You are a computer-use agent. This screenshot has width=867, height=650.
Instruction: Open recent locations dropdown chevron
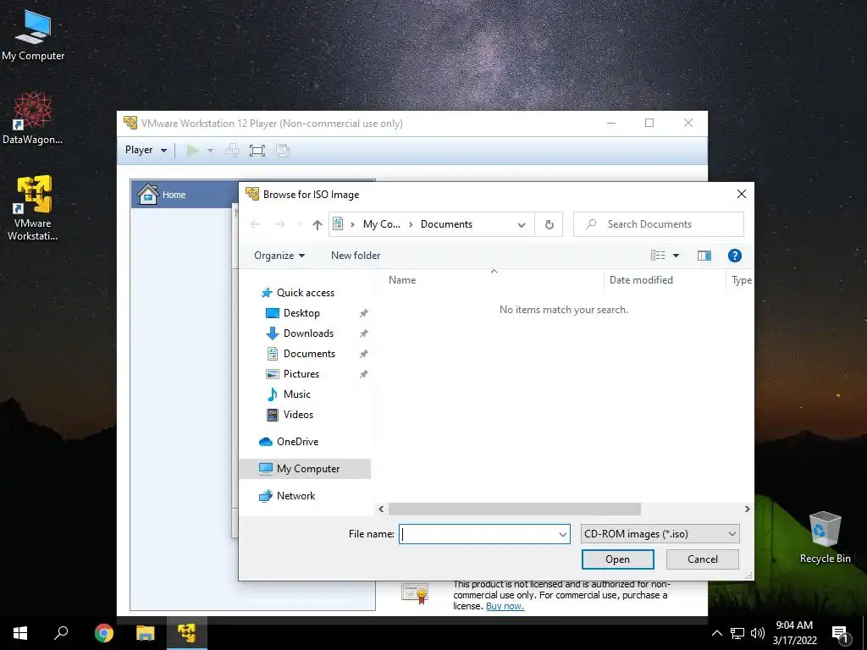[x=300, y=224]
